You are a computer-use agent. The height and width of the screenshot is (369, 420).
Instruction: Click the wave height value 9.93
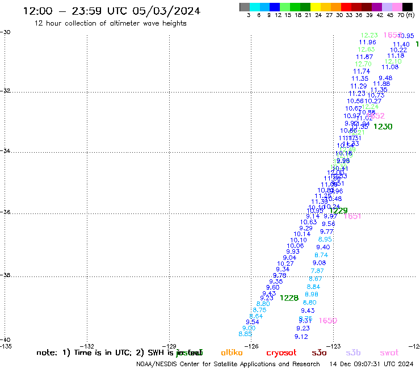(293, 252)
